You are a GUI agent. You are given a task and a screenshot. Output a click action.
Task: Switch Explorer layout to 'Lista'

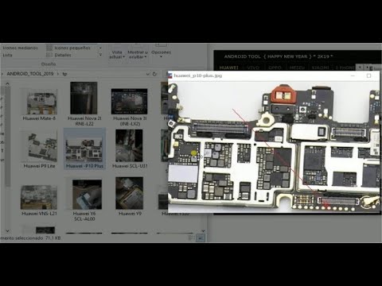click(7, 55)
